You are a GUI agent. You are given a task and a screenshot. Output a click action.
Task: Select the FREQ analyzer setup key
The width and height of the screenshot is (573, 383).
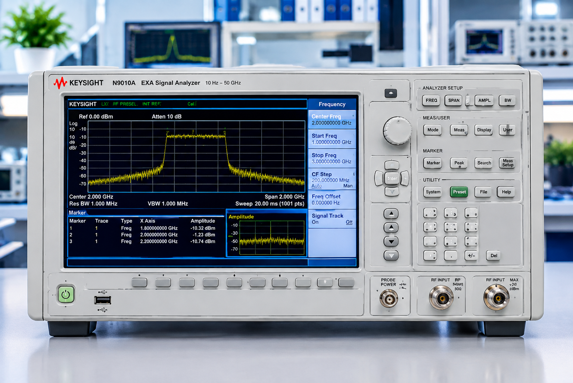pos(431,101)
